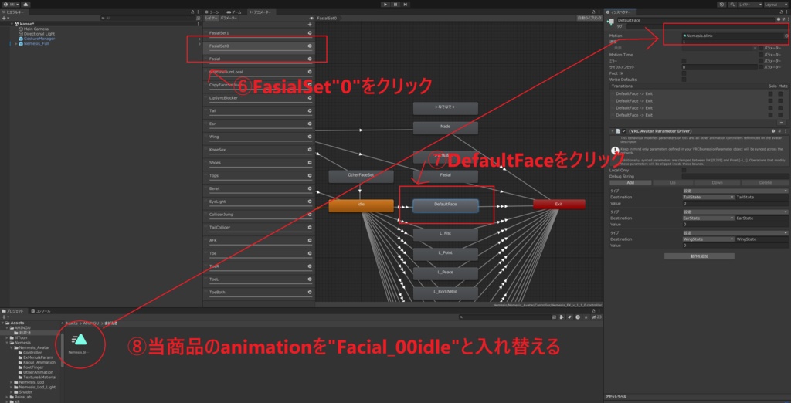Select the レイヤー tab in Animator
This screenshot has width=791, height=403.
(x=211, y=18)
